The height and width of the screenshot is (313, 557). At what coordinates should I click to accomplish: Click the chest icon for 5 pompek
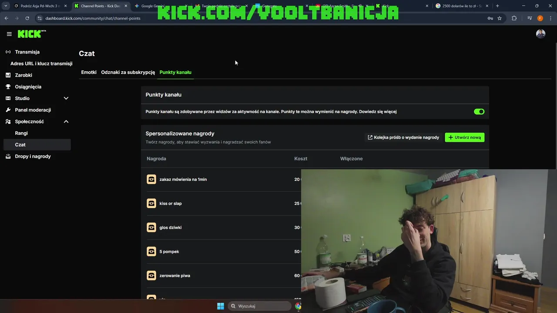pyautogui.click(x=151, y=251)
